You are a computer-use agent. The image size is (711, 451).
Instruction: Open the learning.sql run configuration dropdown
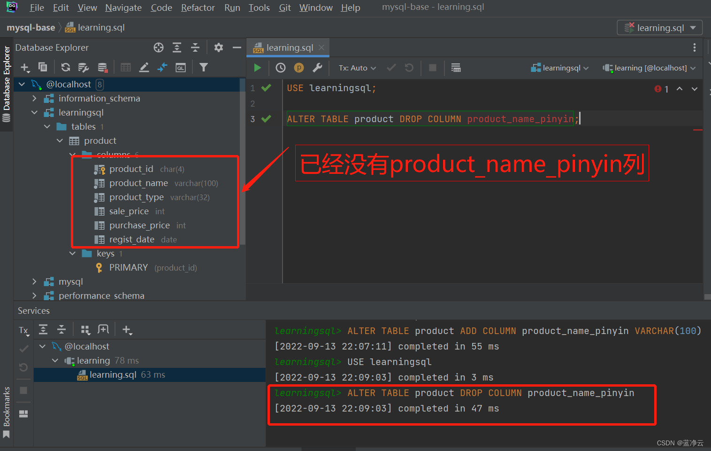click(x=660, y=28)
